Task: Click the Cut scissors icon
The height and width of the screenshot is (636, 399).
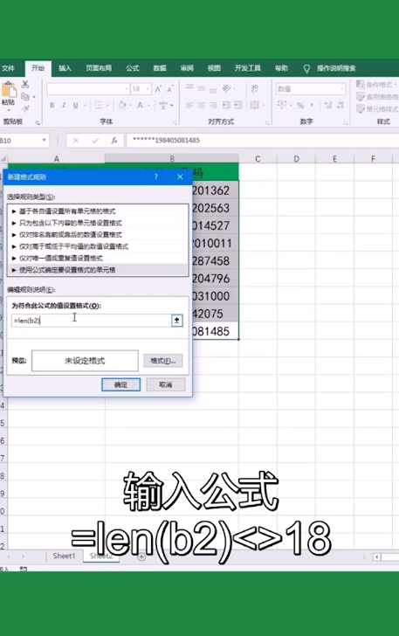Action: click(25, 85)
